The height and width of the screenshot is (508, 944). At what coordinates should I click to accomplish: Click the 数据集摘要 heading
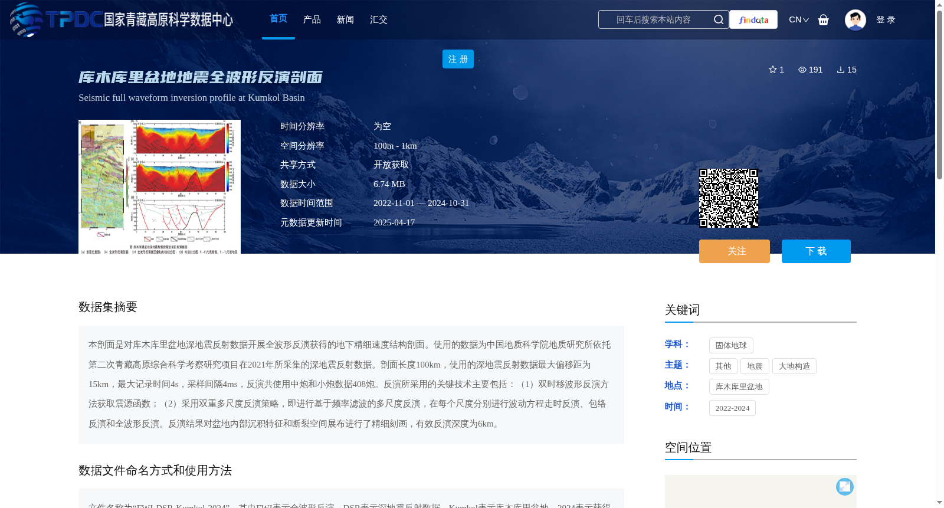108,307
